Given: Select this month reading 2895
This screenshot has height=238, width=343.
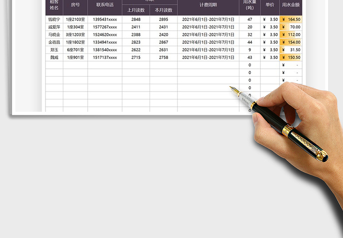Looking at the screenshot, I should point(163,19).
